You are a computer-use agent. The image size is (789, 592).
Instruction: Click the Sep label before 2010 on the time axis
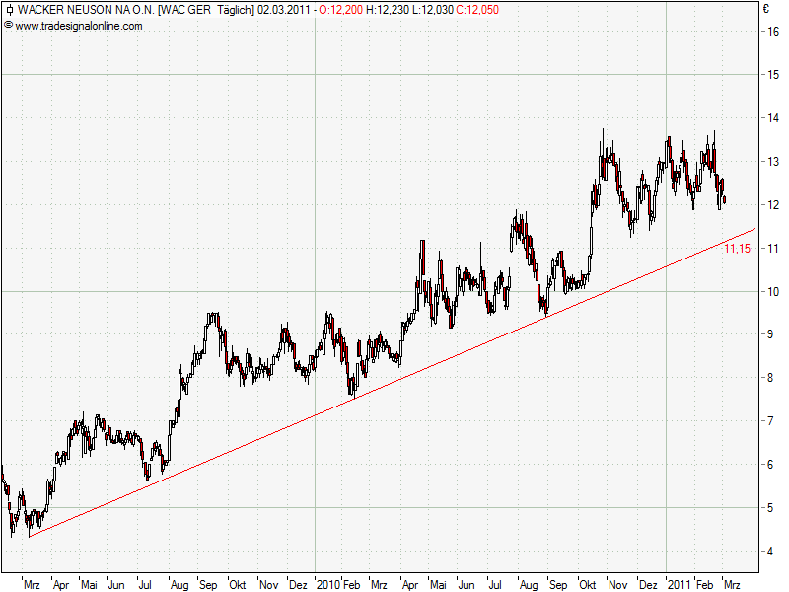[210, 584]
